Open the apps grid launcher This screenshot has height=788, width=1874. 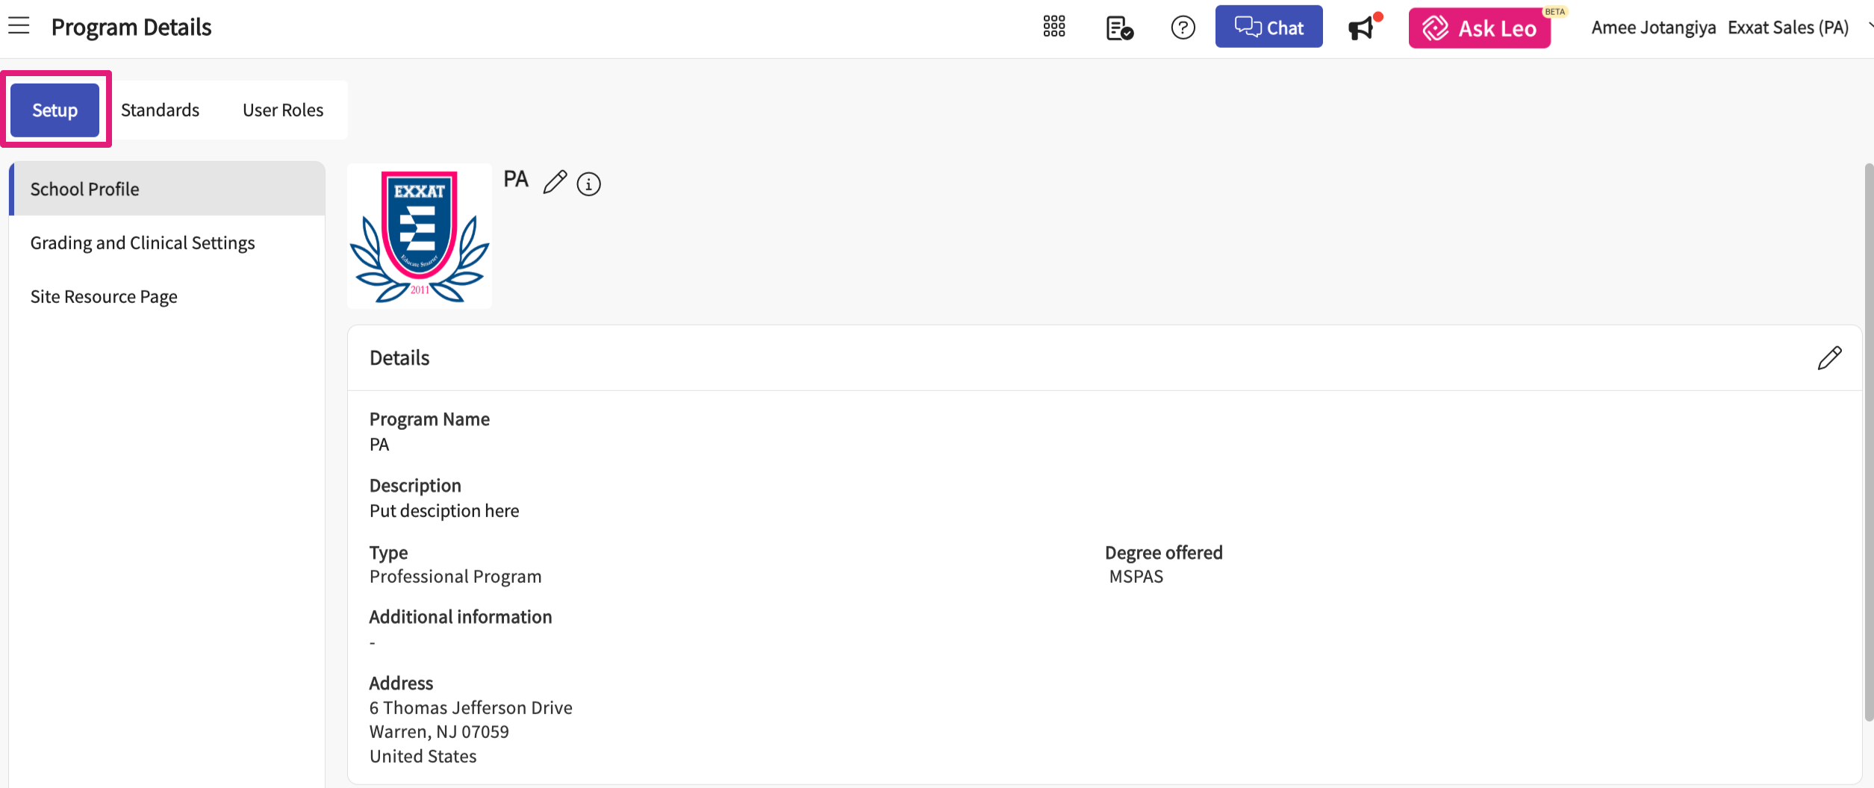pyautogui.click(x=1053, y=27)
